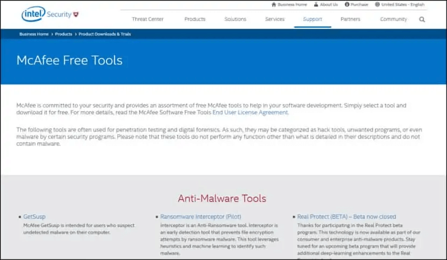Open the End User License Agreement link
The height and width of the screenshot is (260, 447).
click(250, 112)
